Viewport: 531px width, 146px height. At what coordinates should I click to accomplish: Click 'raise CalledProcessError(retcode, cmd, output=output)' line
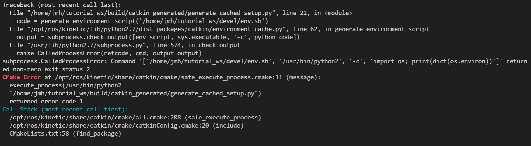pos(109,53)
